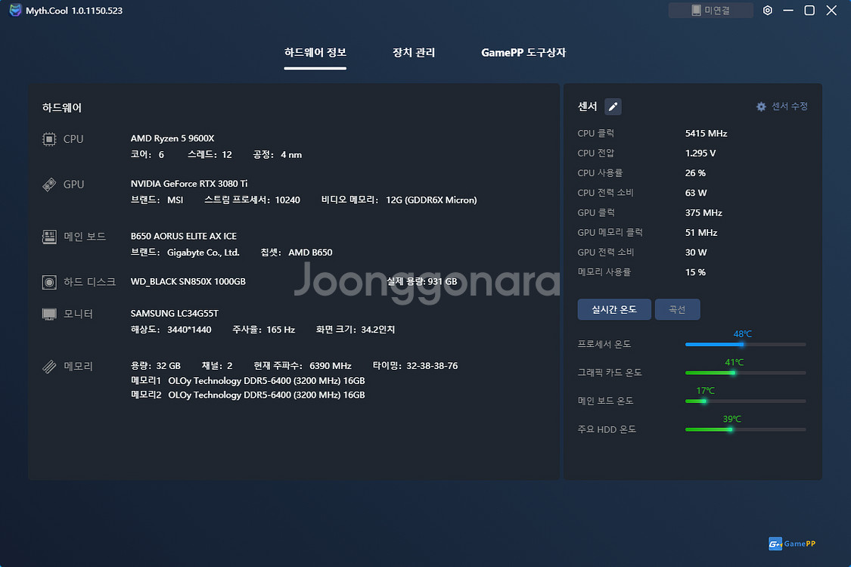The image size is (851, 567).
Task: Click the 메모리2 OLOy Technology row
Action: (247, 395)
